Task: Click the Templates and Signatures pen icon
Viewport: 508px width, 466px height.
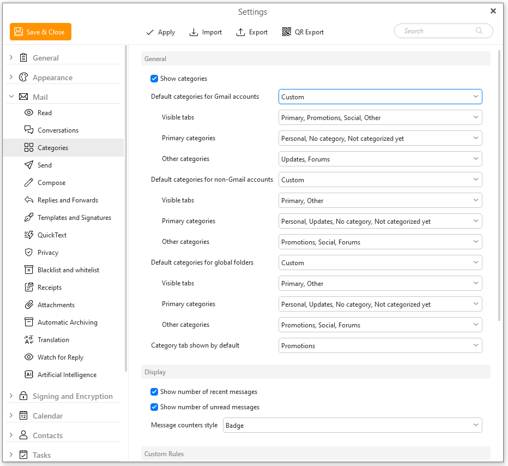Action: (x=29, y=217)
